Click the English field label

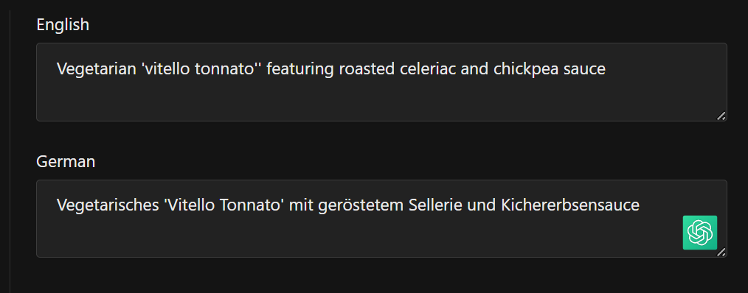63,24
